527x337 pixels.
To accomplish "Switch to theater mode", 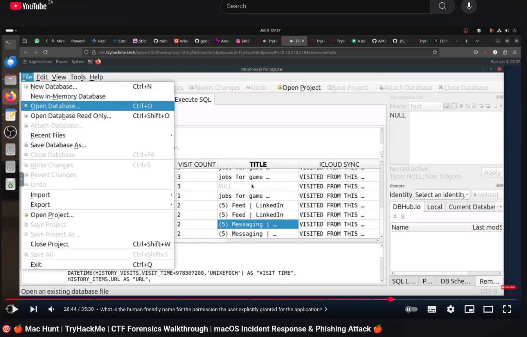I will [488, 309].
